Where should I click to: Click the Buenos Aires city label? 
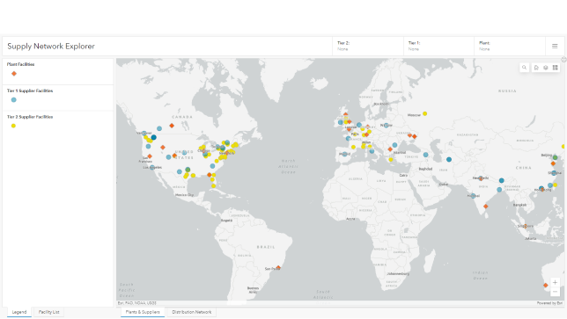[254, 290]
